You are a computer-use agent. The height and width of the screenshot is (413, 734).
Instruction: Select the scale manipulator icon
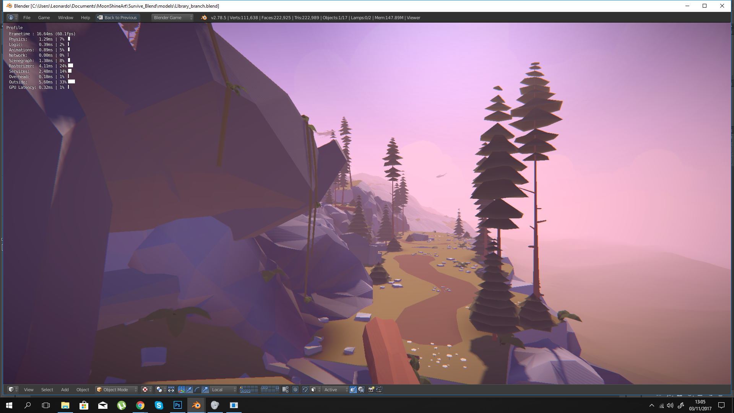(x=205, y=389)
